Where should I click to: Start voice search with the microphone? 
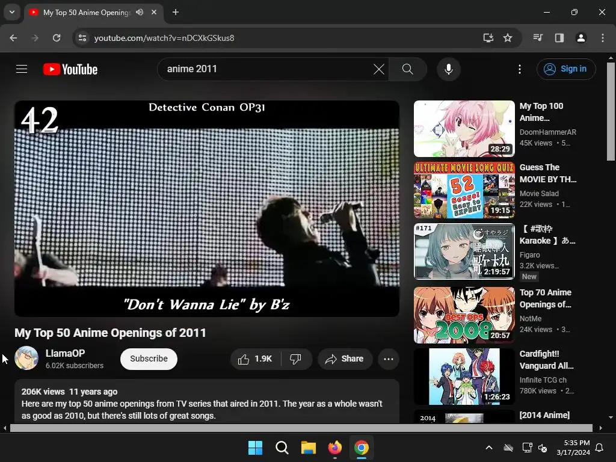click(448, 69)
